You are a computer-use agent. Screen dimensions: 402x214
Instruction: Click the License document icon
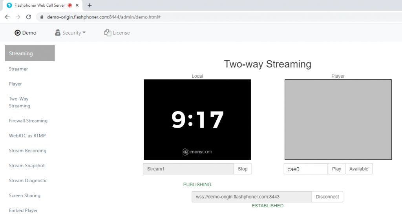click(x=108, y=33)
